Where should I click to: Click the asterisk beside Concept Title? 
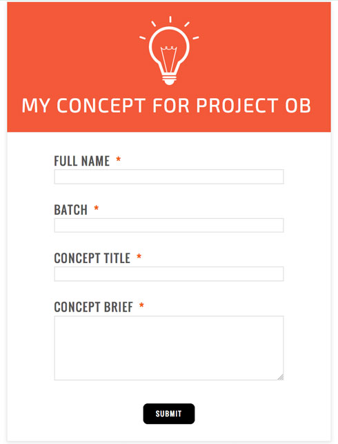tap(139, 257)
